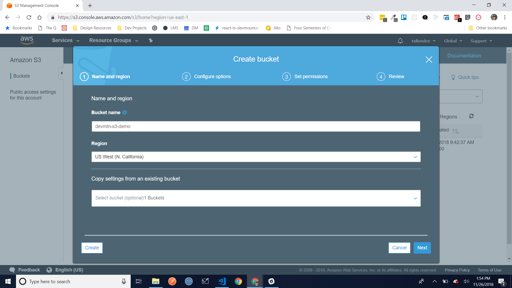The height and width of the screenshot is (288, 512).
Task: Click the refresh icon beside Regions
Action: tap(471, 116)
